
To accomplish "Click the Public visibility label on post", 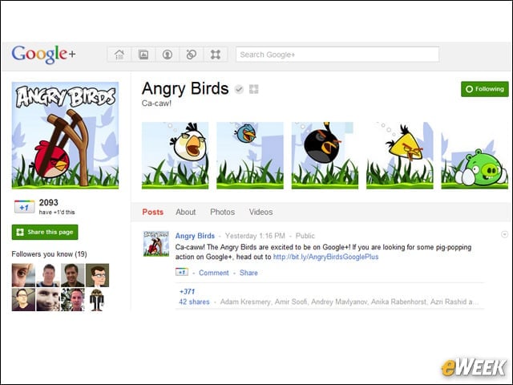I will coord(305,236).
